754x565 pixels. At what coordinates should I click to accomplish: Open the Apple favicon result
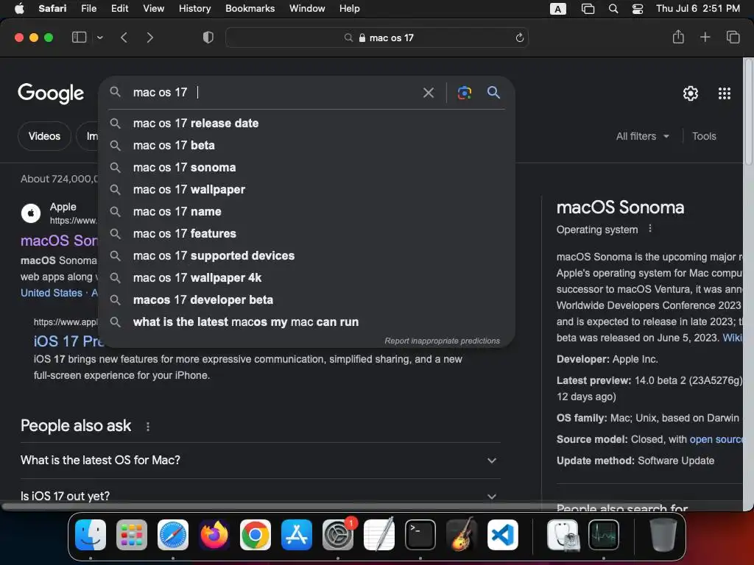[31, 213]
